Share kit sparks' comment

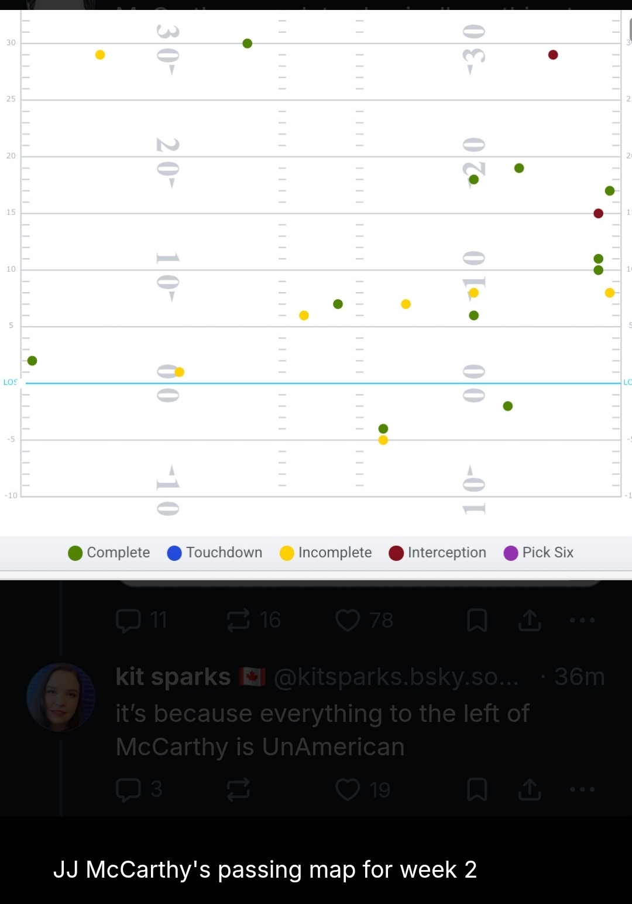click(530, 790)
